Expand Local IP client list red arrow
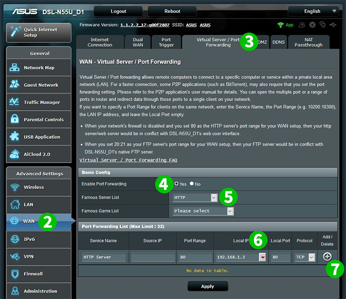Image resolution: width=346 pixels, height=299 pixels. click(262, 257)
